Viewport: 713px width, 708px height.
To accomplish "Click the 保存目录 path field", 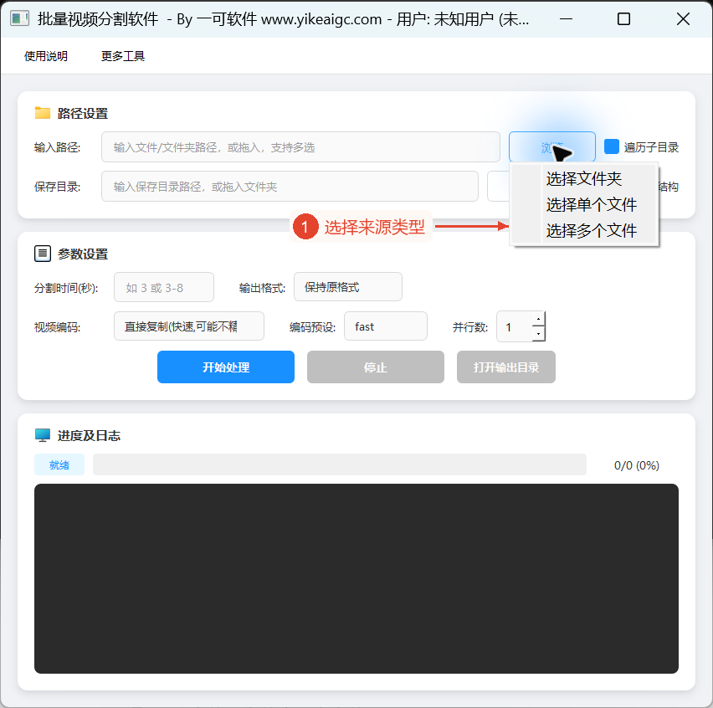I will (x=290, y=186).
